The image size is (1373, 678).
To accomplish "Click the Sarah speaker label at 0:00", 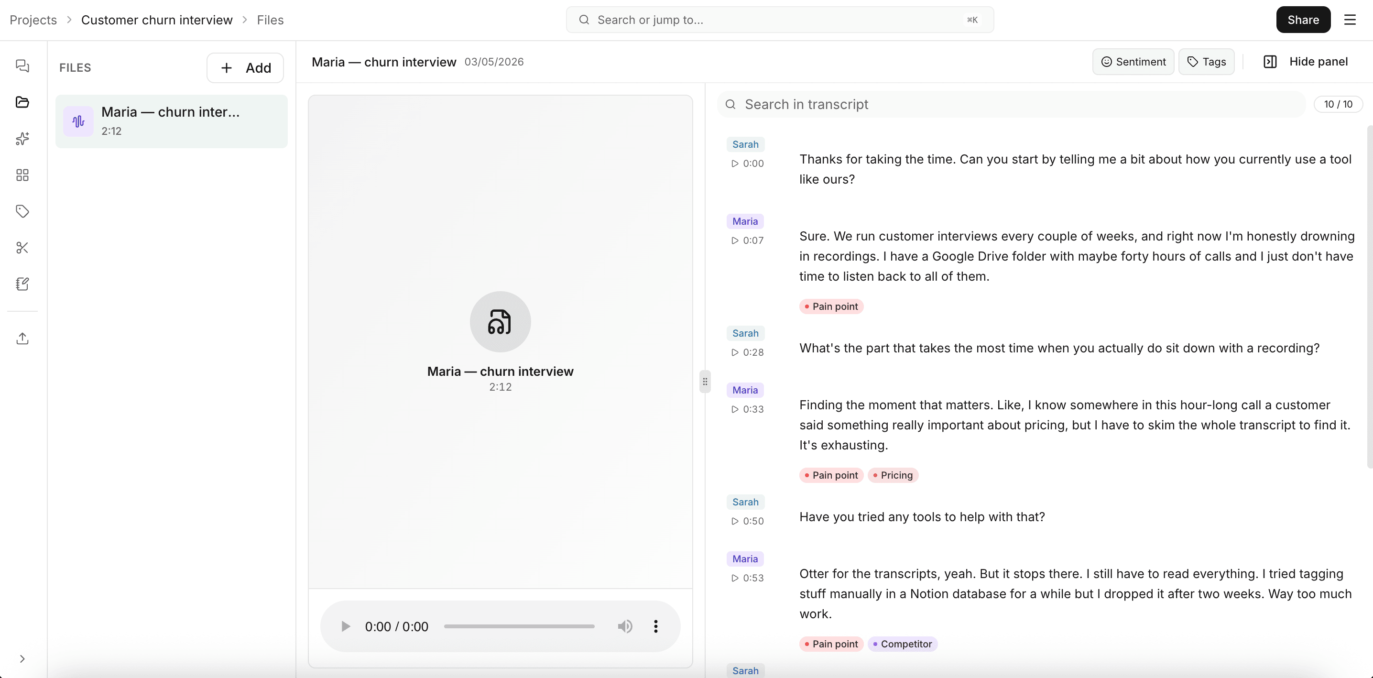I will 745,144.
